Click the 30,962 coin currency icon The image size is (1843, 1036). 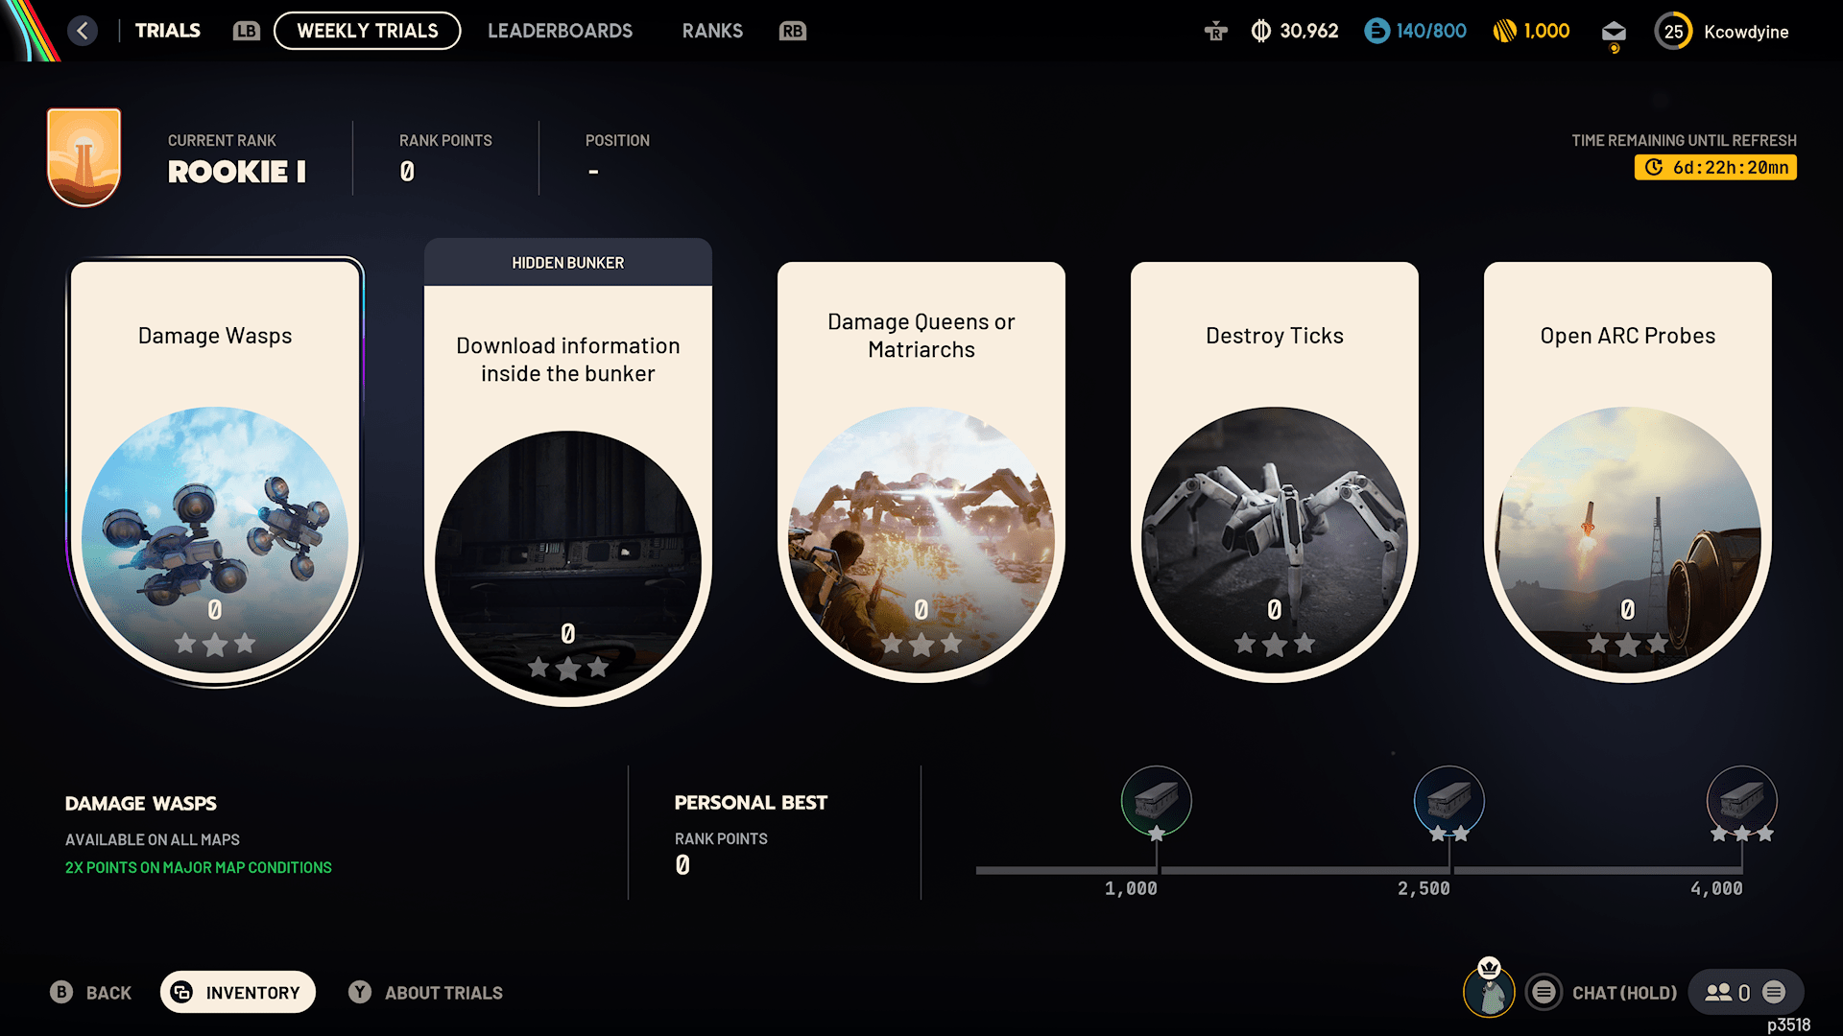click(x=1260, y=31)
